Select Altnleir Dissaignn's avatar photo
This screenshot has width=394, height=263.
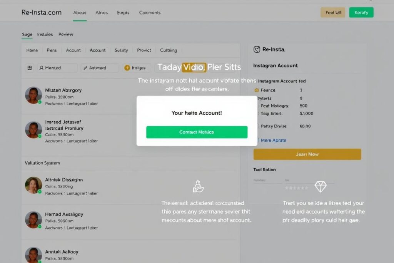[x=33, y=185]
